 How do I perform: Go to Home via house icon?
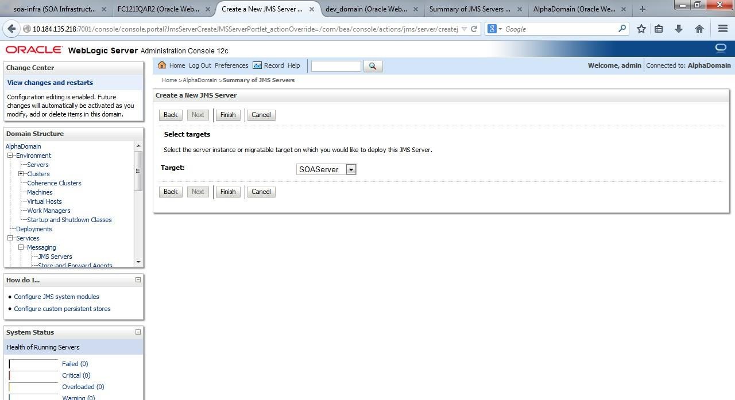tap(162, 65)
